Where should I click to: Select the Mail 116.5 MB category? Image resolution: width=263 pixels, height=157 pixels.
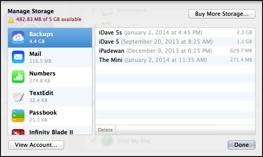tap(50, 57)
